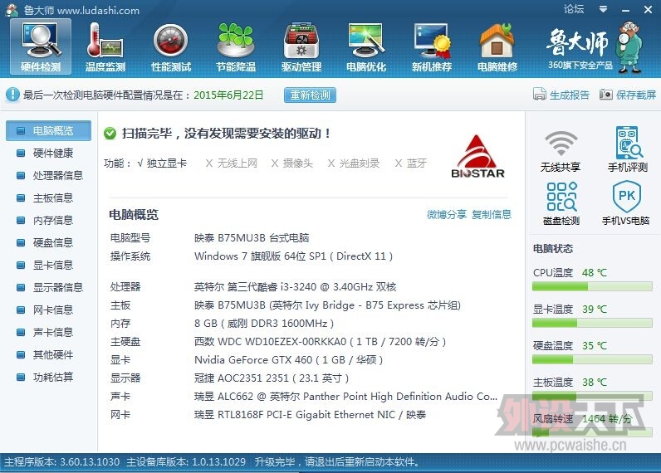The height and width of the screenshot is (473, 661).
Task: Open the 驱动管理 driver manager
Action: click(301, 46)
